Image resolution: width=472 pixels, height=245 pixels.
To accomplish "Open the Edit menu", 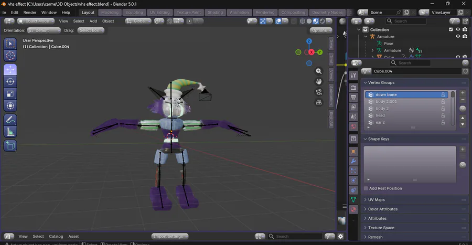I will point(15,13).
